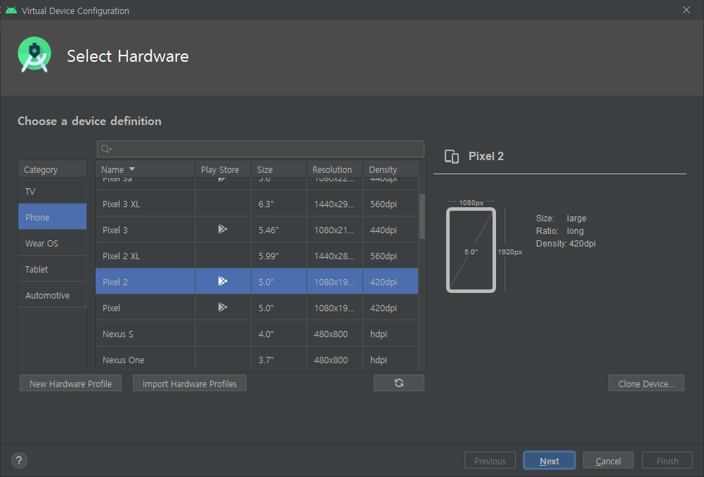Sort by Size column header
This screenshot has height=477, width=704.
[x=279, y=169]
